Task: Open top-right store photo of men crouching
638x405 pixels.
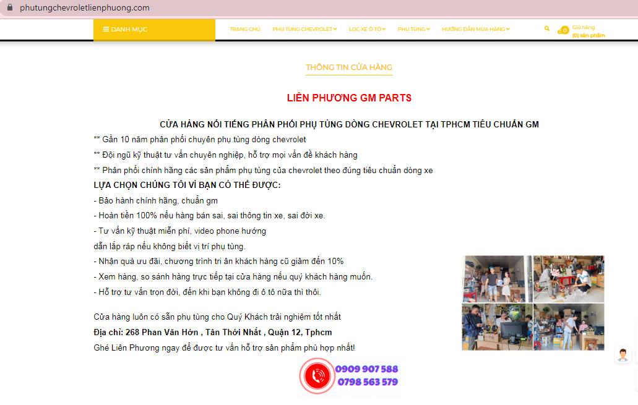Action: 569,278
